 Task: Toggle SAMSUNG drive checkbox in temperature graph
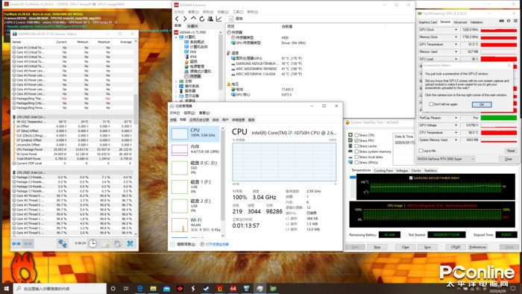411,178
